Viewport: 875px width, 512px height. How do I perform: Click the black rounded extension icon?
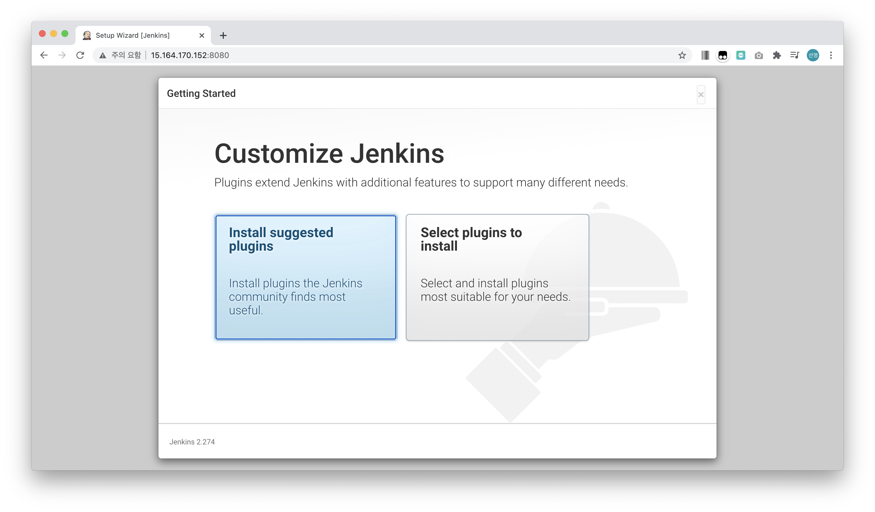click(722, 55)
